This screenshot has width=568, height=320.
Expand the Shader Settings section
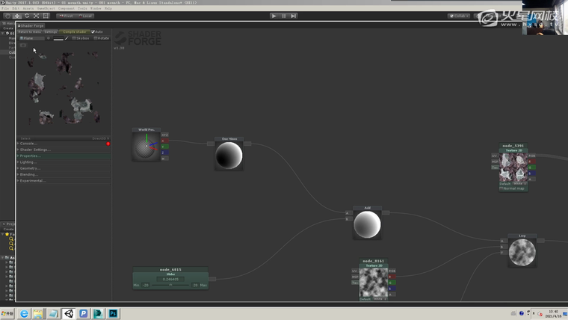pyautogui.click(x=36, y=150)
